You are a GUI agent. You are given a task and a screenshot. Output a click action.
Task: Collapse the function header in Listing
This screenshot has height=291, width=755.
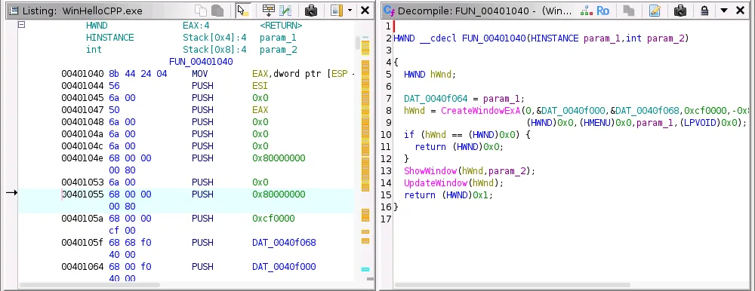pos(21,25)
